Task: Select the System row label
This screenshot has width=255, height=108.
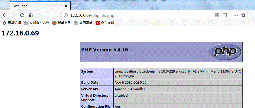Action: point(97,74)
